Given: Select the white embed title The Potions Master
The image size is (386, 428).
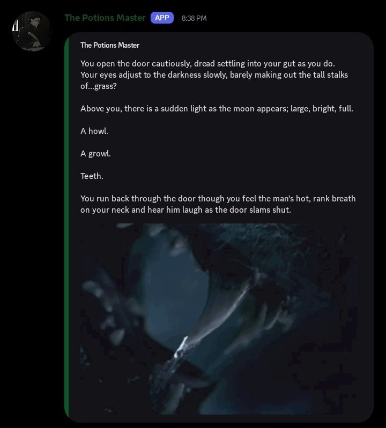Looking at the screenshot, I should (110, 45).
